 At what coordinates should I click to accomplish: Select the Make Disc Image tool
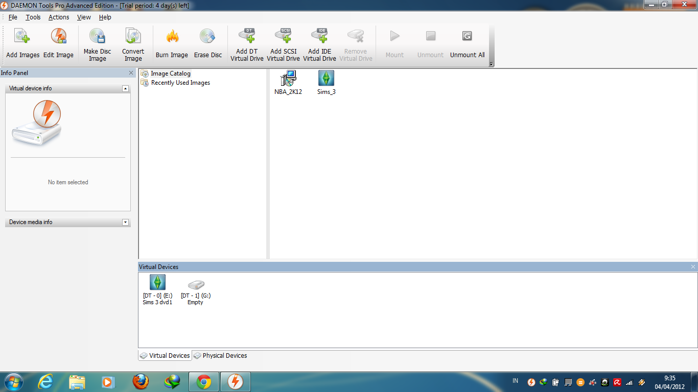pos(97,45)
